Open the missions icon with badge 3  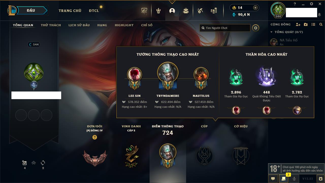(283, 179)
